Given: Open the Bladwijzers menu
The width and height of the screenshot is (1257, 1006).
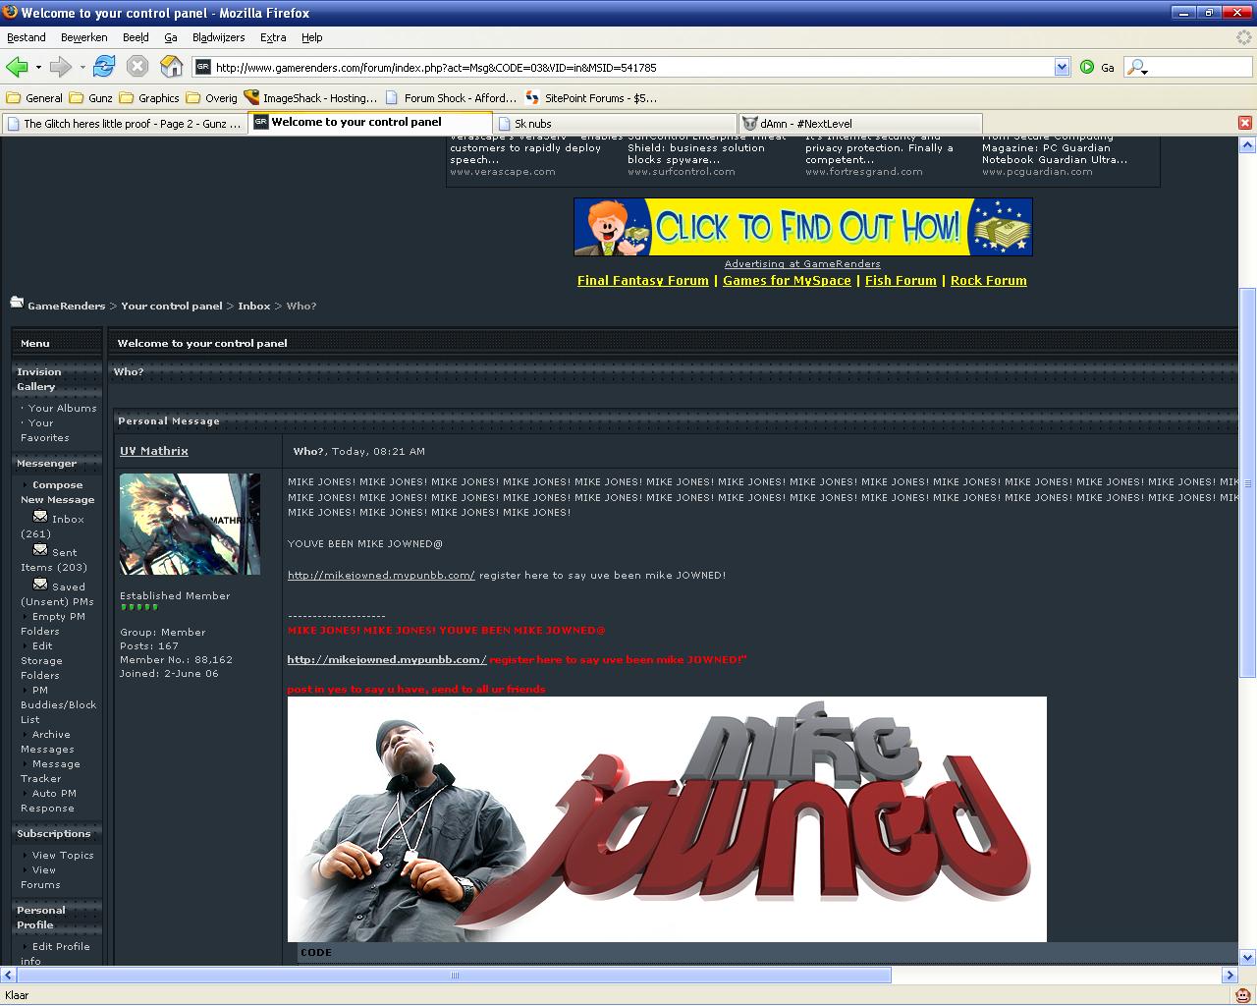Looking at the screenshot, I should 219,37.
